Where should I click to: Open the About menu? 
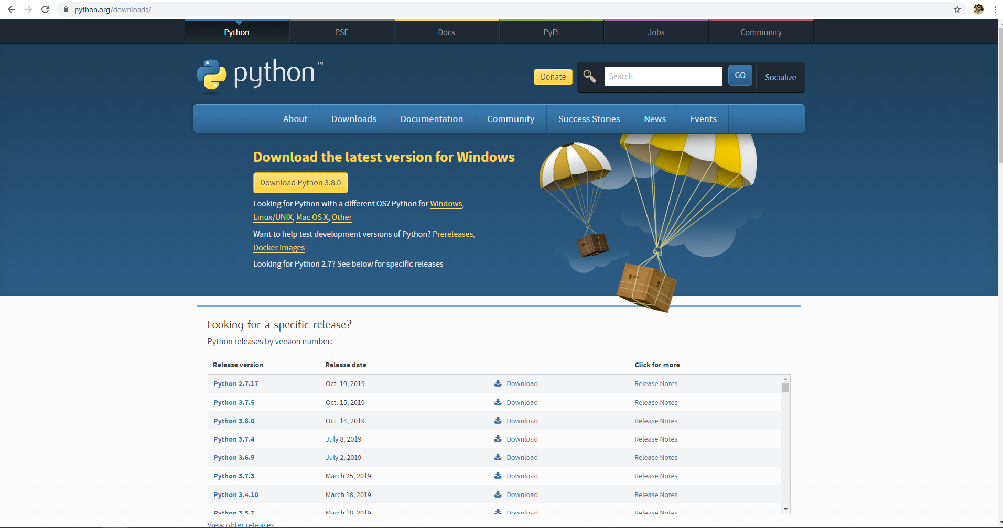(295, 119)
